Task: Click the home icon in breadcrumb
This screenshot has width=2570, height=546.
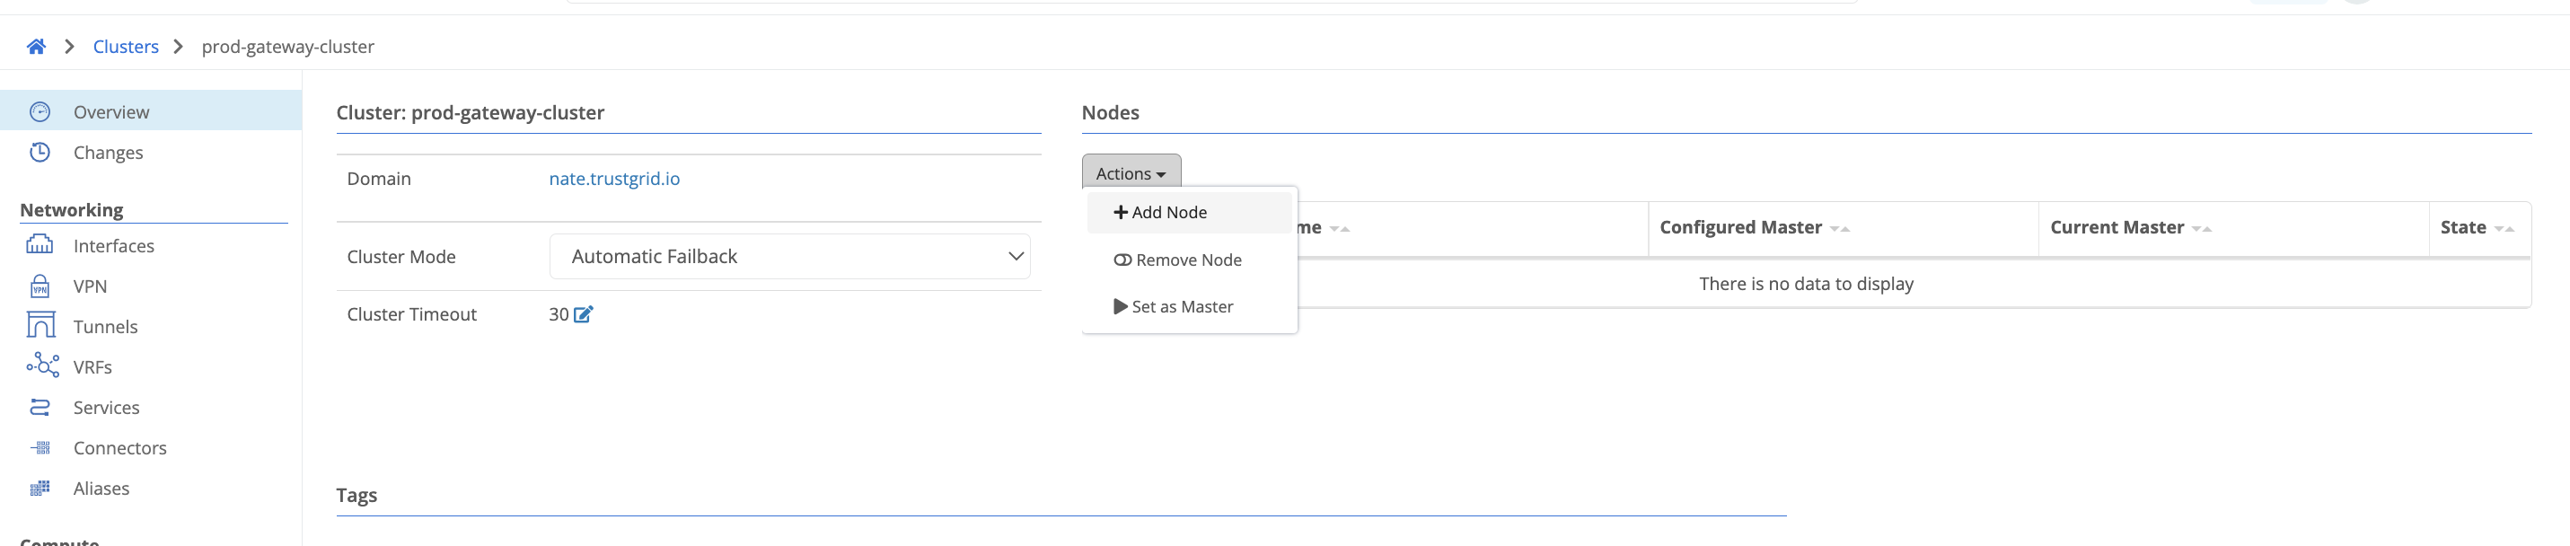Action: click(x=36, y=47)
